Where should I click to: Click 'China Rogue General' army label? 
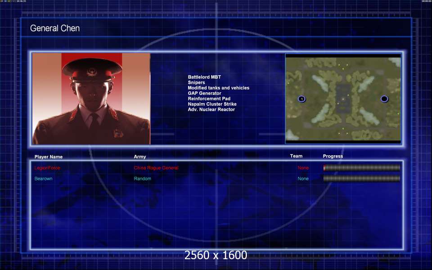(x=156, y=168)
